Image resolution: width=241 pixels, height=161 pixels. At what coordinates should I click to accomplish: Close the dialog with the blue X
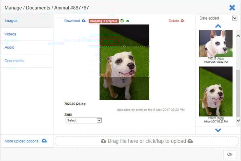[232, 7]
